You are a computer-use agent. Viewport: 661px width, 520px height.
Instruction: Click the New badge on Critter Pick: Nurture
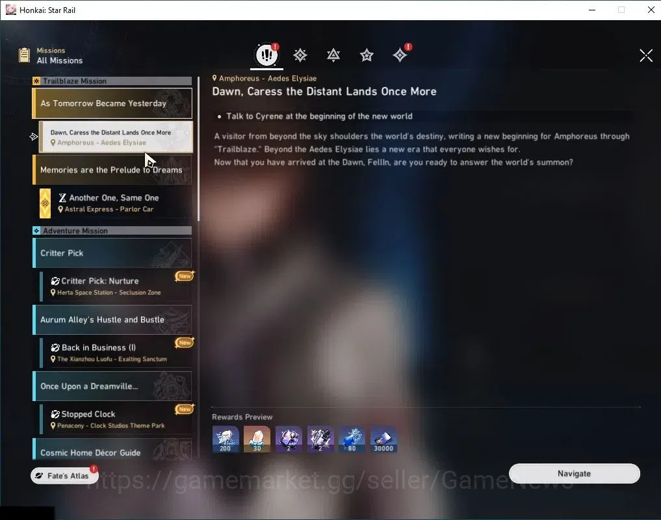click(x=185, y=276)
